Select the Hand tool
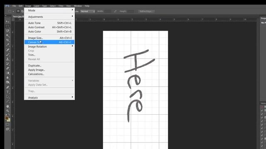Screen dimensions: 266x149 7,106
